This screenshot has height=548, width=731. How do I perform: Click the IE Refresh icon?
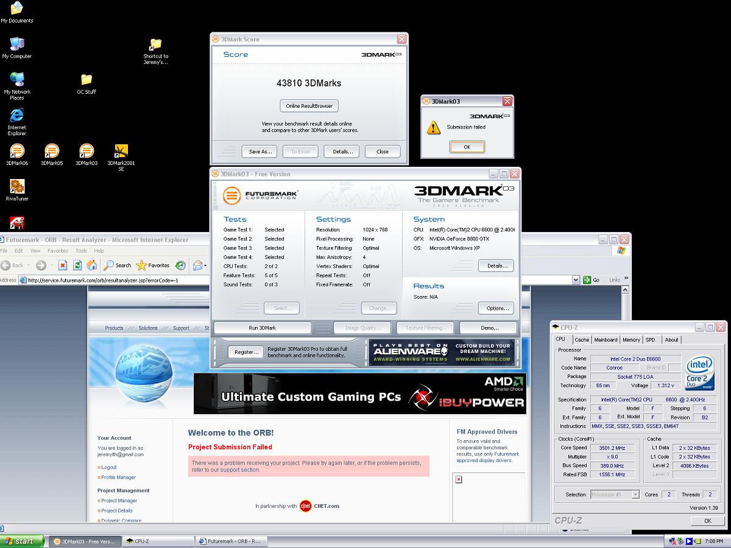77,265
